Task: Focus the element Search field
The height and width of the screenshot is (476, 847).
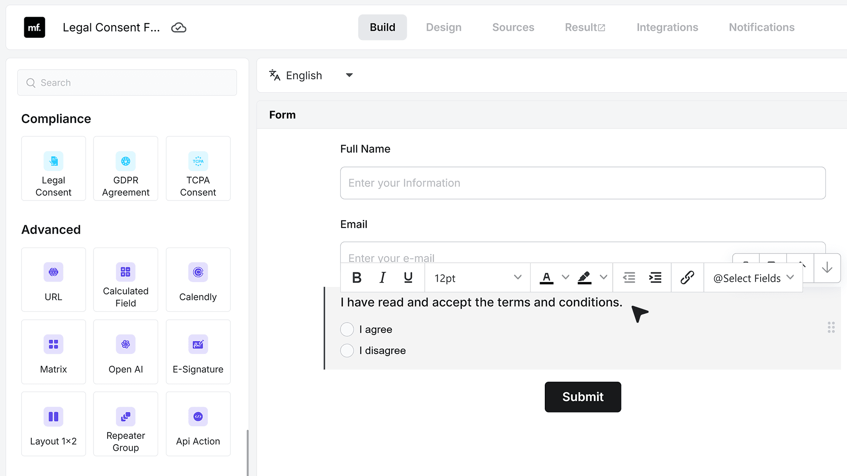Action: pyautogui.click(x=127, y=82)
